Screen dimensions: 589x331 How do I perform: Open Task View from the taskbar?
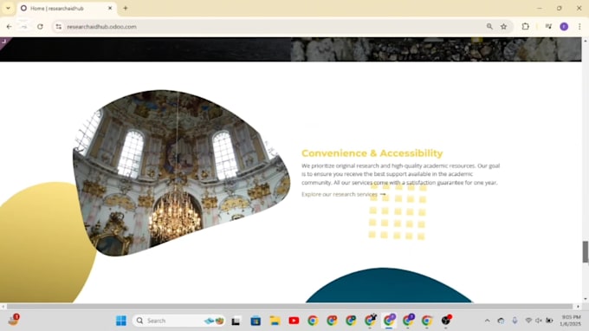236,321
